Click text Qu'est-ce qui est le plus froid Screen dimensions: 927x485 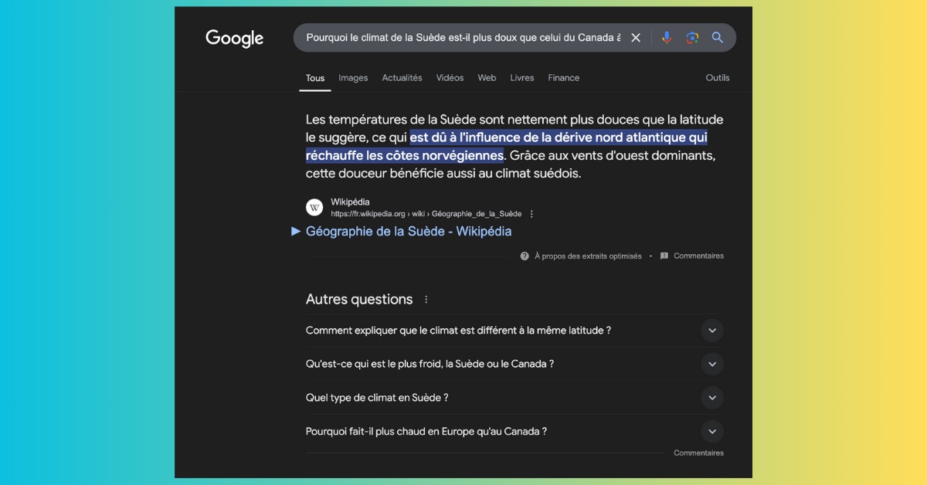430,364
